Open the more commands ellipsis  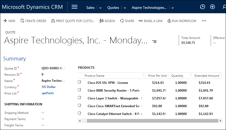pyautogui.click(x=204, y=21)
